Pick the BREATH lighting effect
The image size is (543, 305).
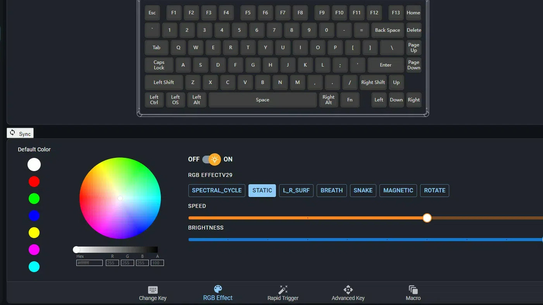(x=331, y=190)
